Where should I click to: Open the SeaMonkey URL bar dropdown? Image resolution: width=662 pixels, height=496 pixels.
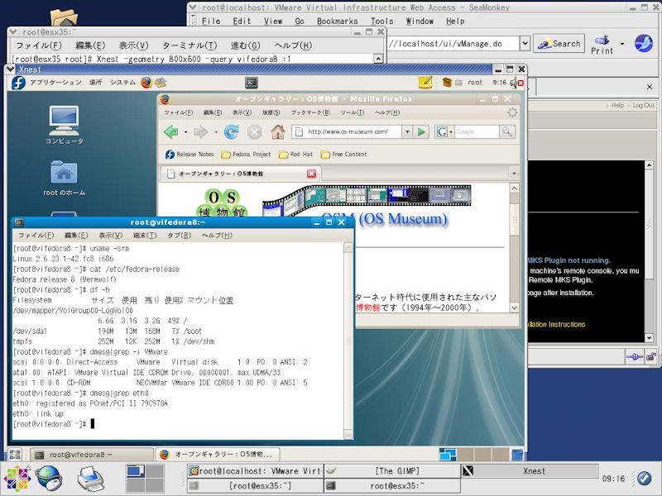click(x=525, y=44)
